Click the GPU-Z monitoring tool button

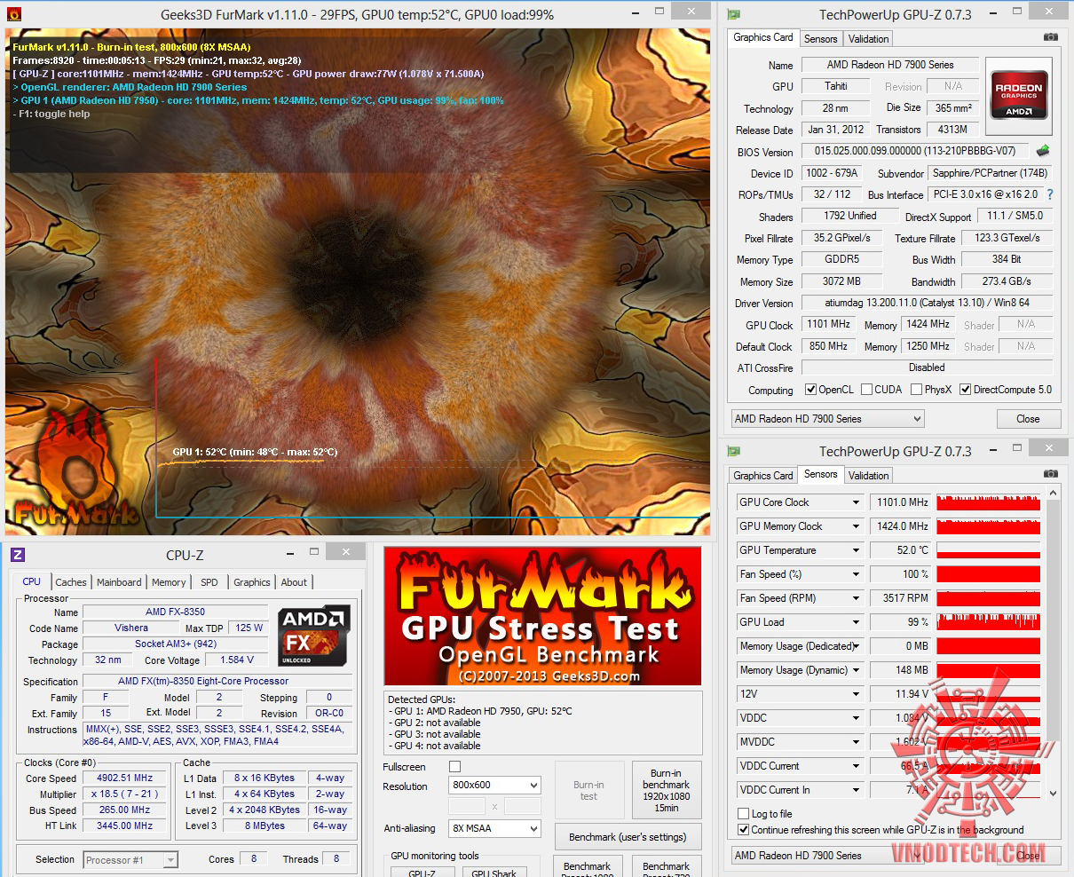click(422, 871)
